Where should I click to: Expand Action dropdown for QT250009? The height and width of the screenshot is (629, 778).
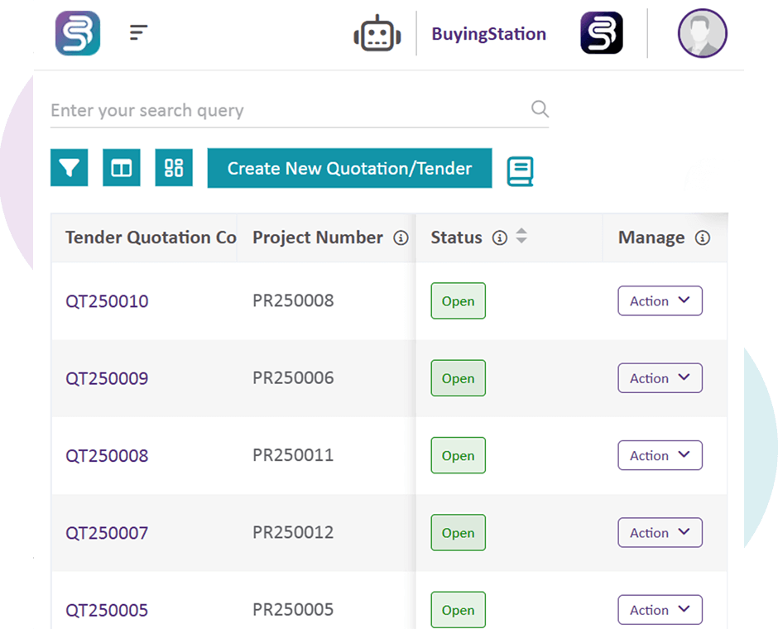[x=660, y=378]
